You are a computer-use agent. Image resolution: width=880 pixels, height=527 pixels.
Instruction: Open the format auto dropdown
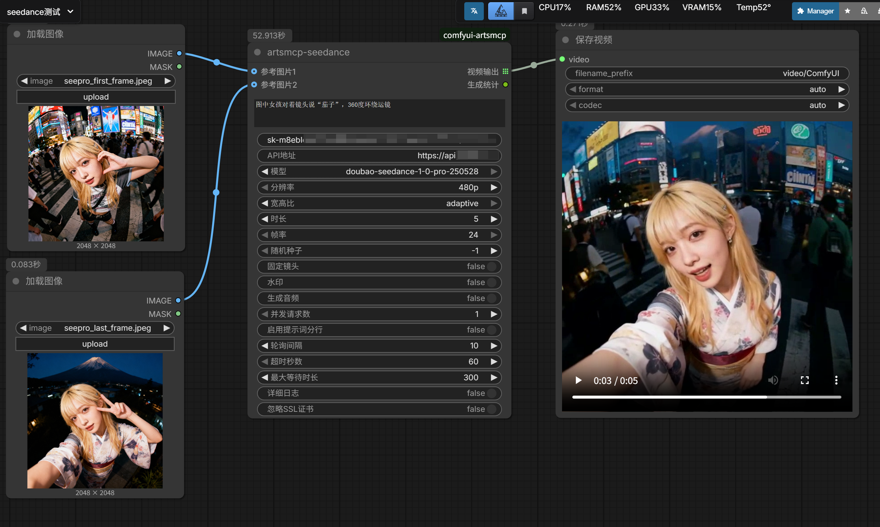click(x=707, y=89)
